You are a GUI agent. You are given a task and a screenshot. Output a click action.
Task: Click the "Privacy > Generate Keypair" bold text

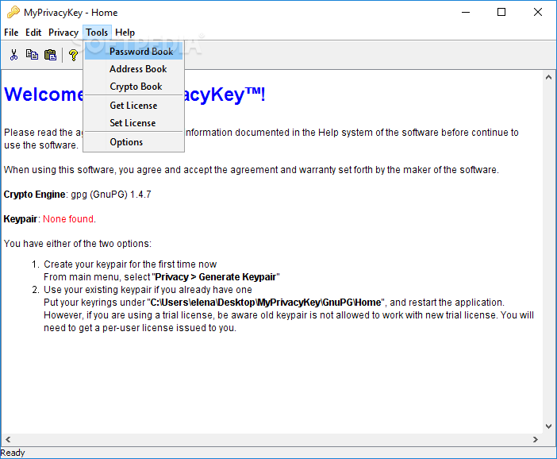(x=215, y=277)
